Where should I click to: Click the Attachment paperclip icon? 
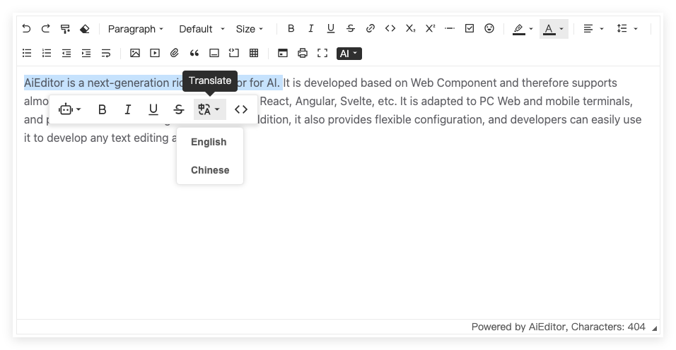tap(174, 54)
